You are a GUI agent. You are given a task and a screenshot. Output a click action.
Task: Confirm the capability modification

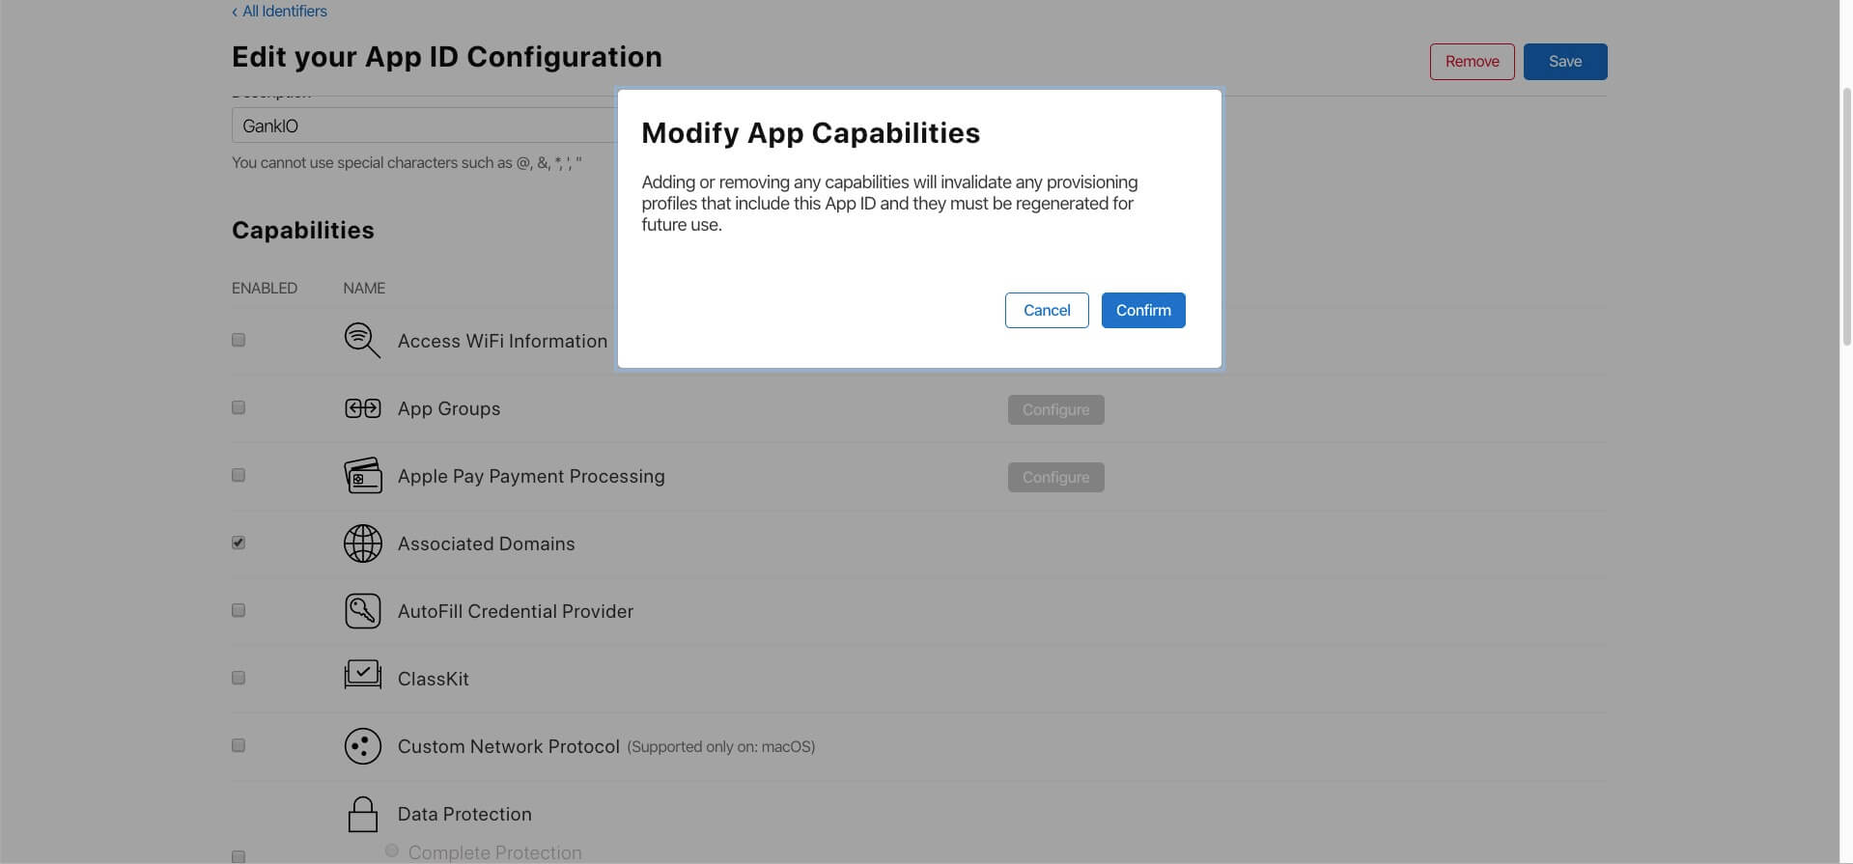[1143, 310]
